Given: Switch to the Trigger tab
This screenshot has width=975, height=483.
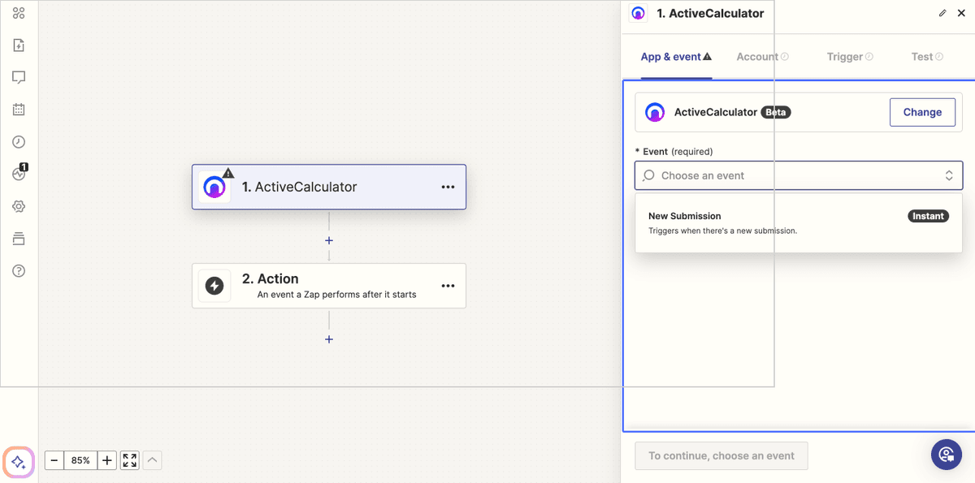Looking at the screenshot, I should click(x=850, y=57).
